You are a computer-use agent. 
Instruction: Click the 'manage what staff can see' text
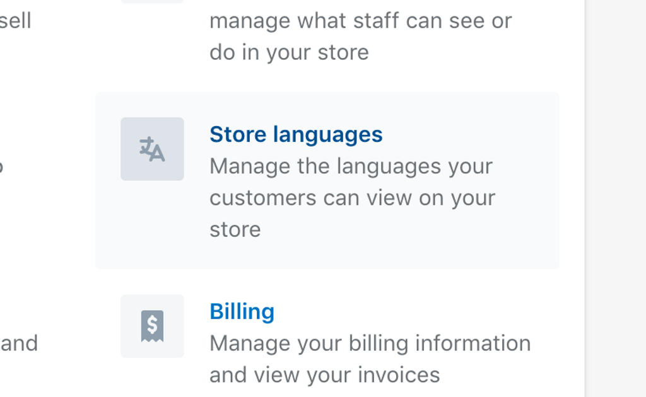click(x=360, y=20)
